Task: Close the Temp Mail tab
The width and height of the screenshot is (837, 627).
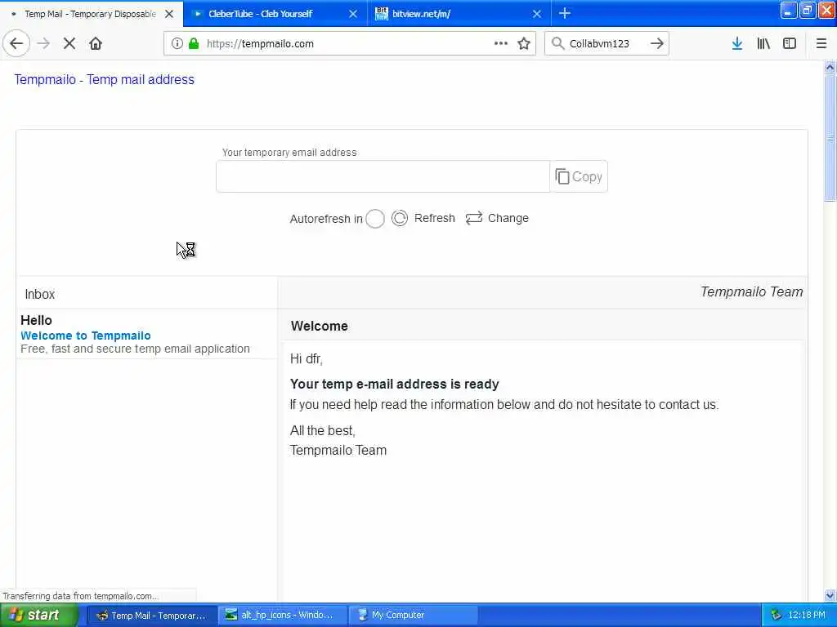Action: (169, 14)
